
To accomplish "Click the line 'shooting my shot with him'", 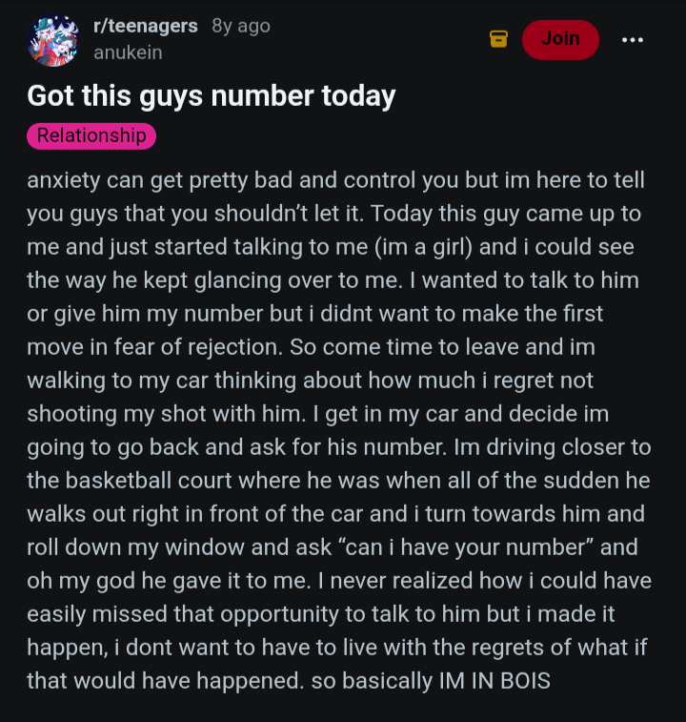I will pyautogui.click(x=318, y=414).
